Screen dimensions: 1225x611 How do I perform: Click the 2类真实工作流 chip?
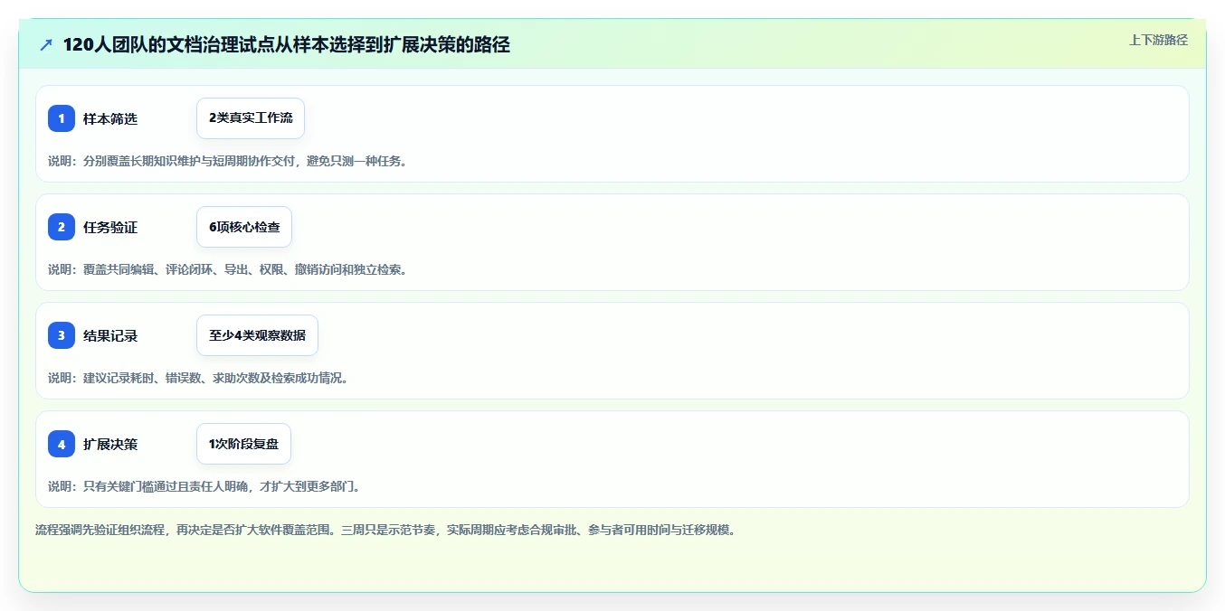[x=251, y=118]
